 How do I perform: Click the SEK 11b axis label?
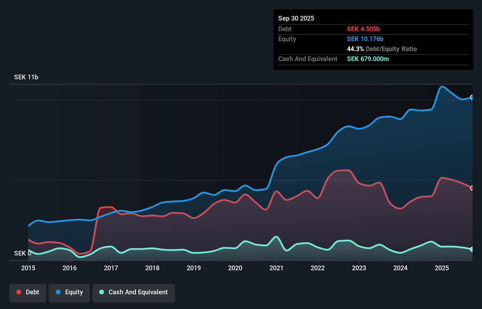(26, 77)
